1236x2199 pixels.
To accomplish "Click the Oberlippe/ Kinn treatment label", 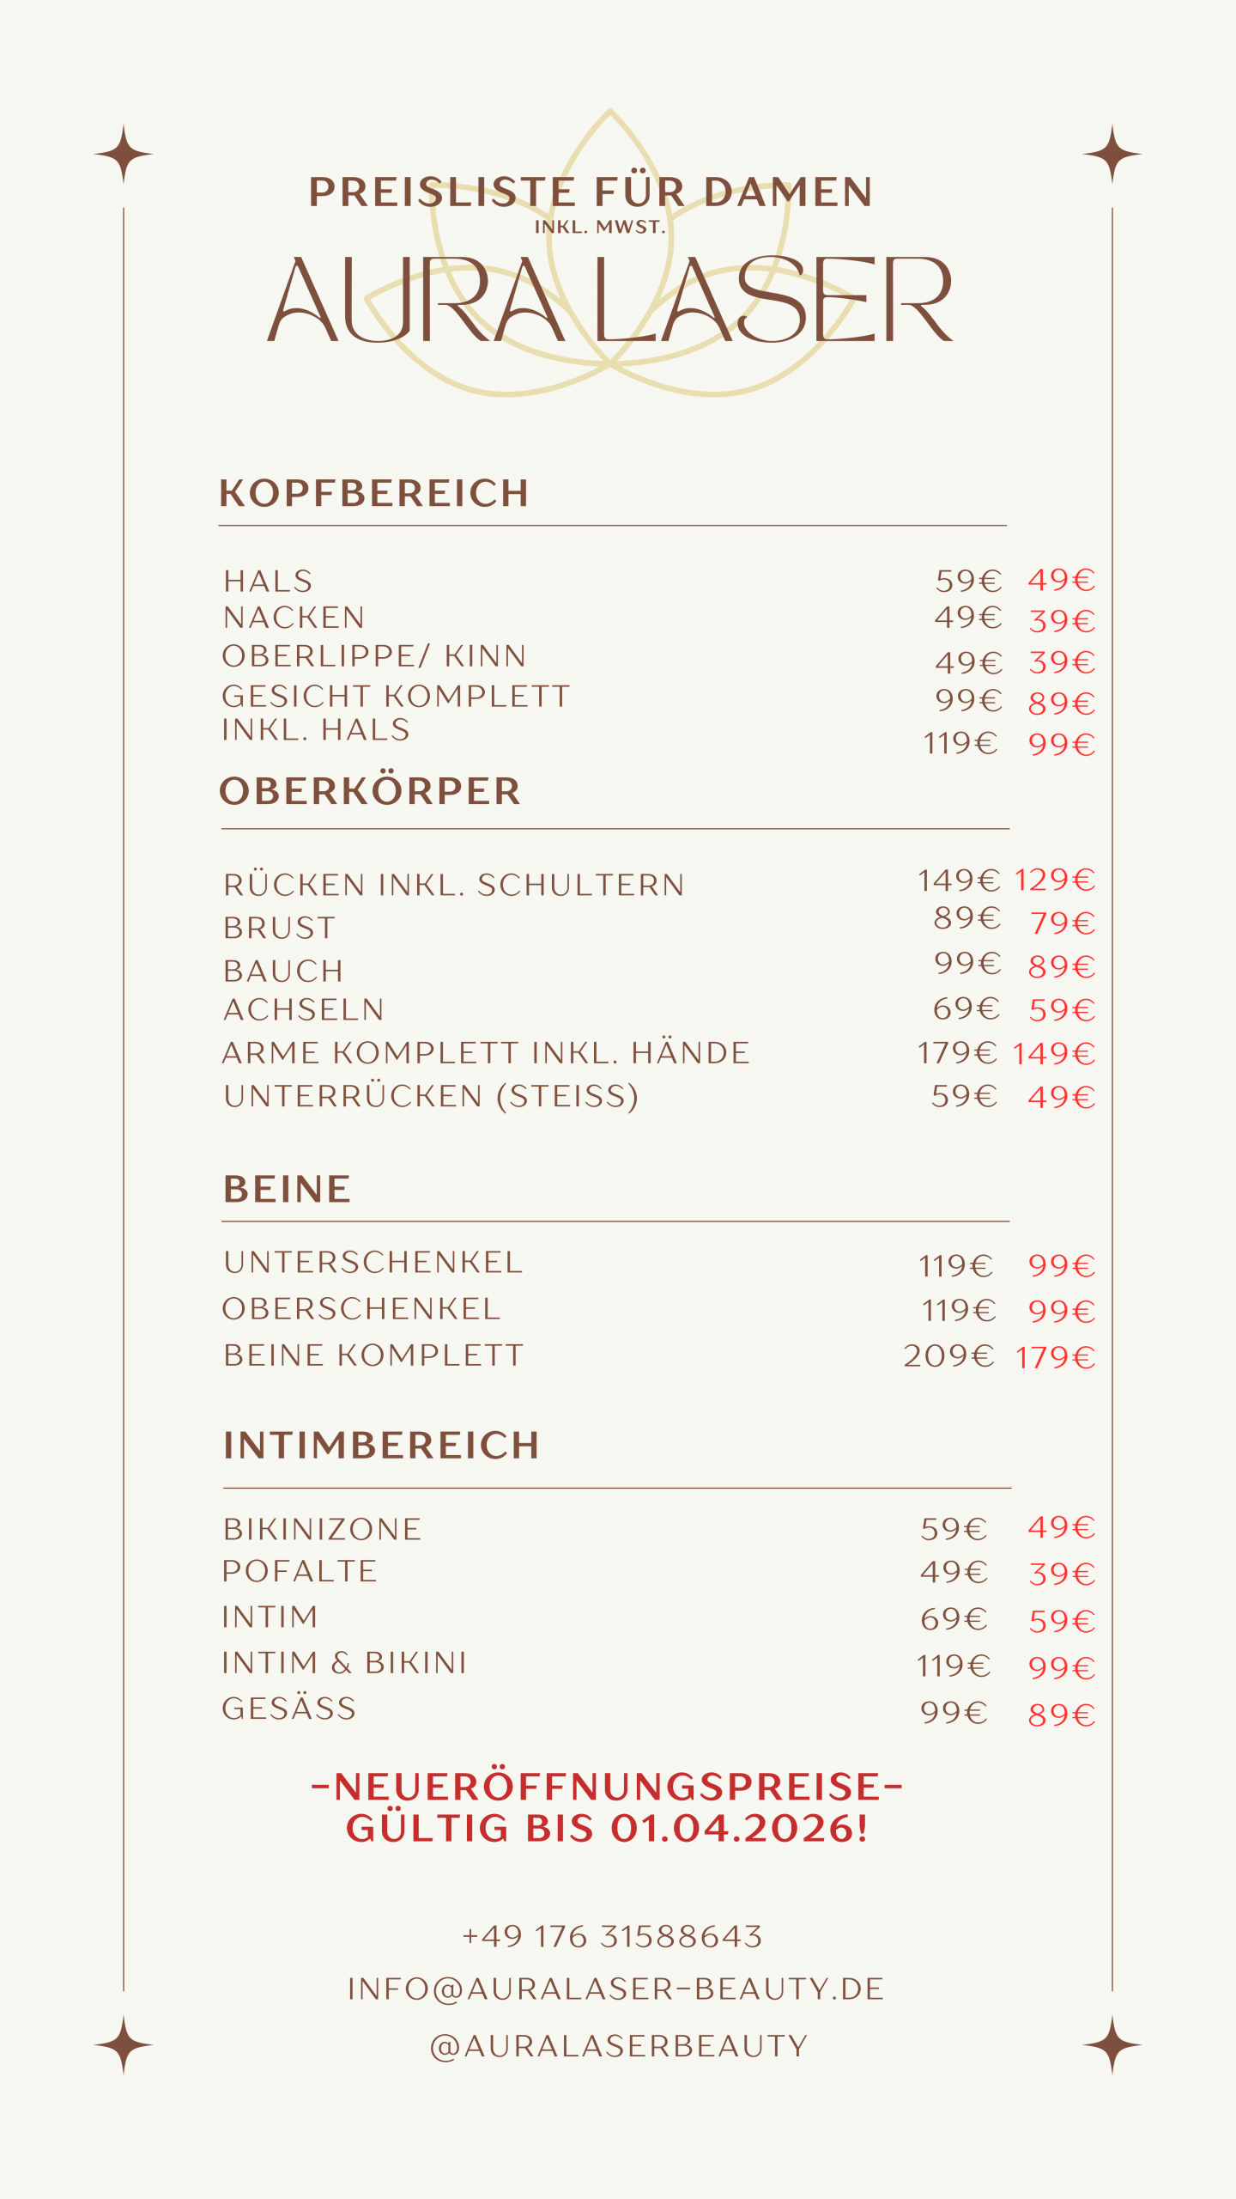I will 373,656.
